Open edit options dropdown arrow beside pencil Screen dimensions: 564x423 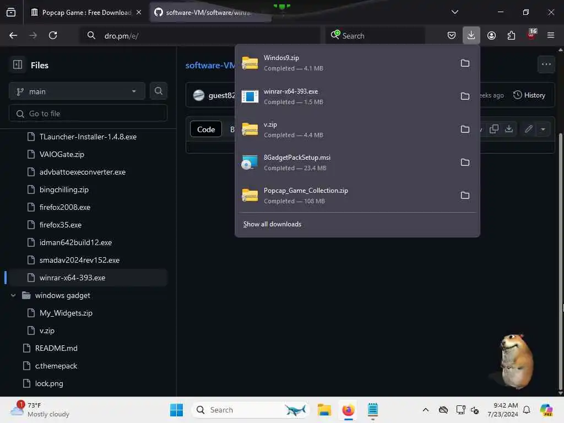[543, 129]
